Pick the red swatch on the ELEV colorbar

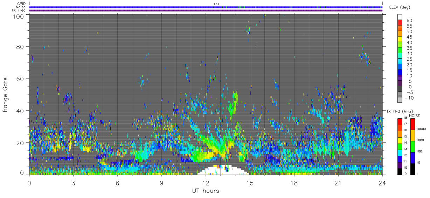[400, 22]
